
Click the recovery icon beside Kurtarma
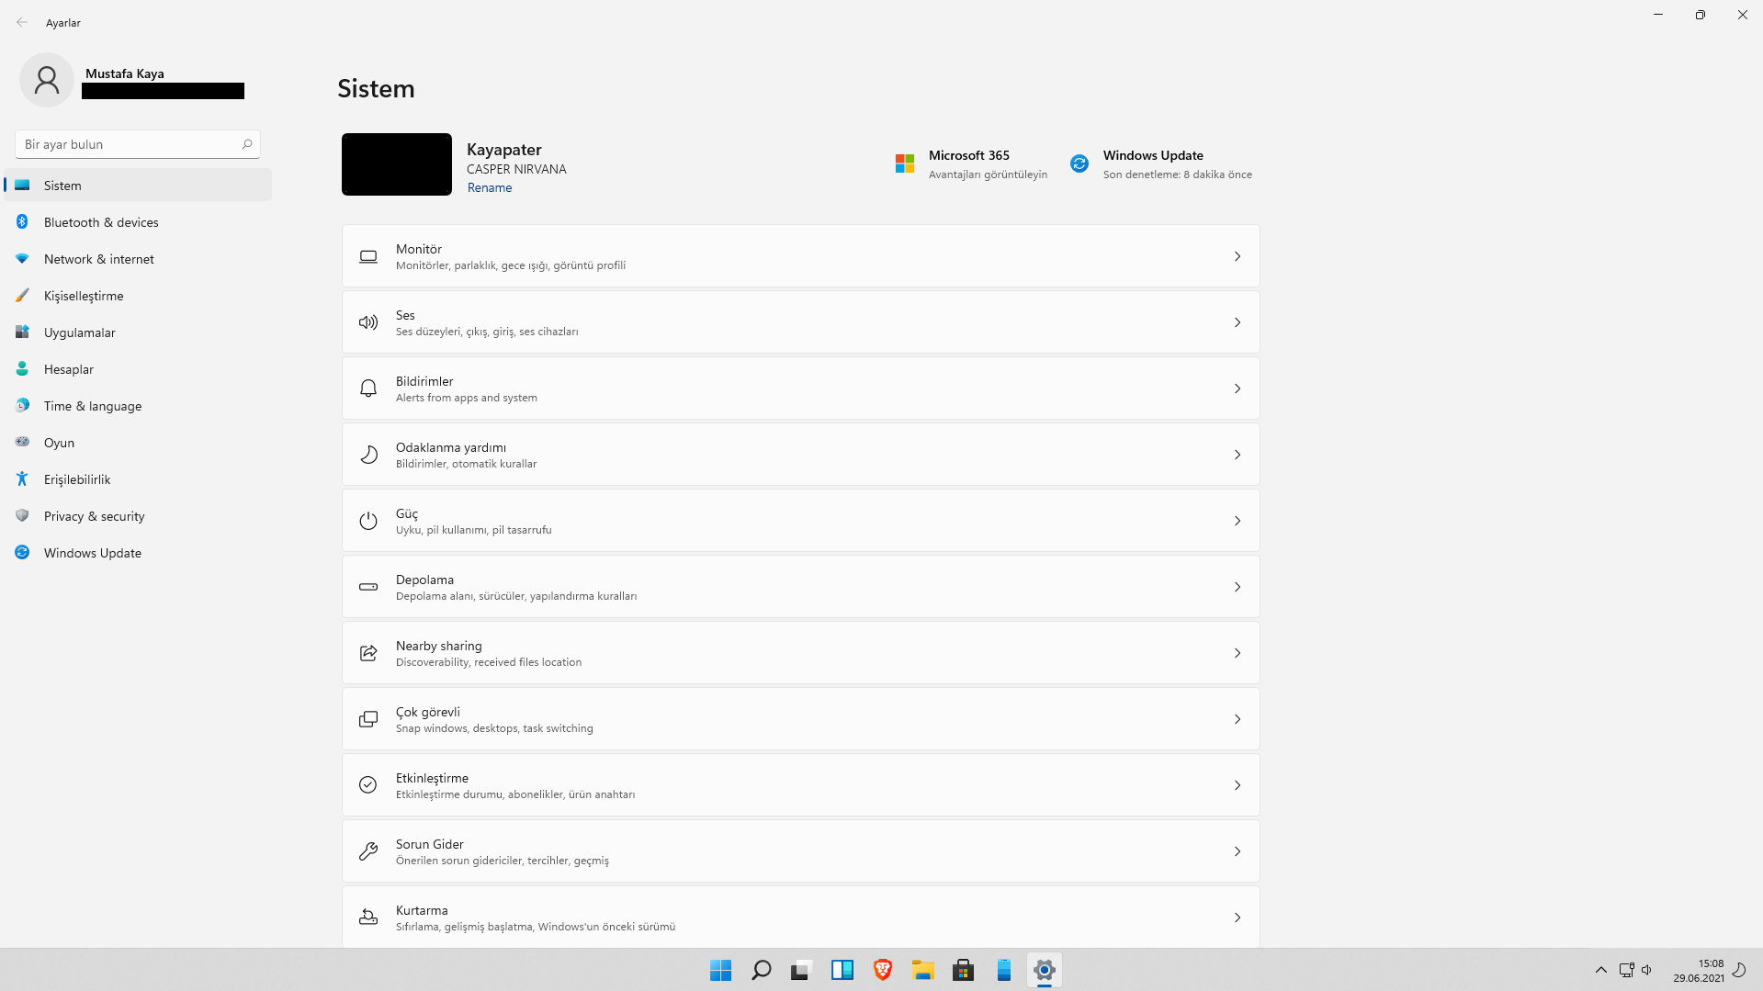[368, 918]
